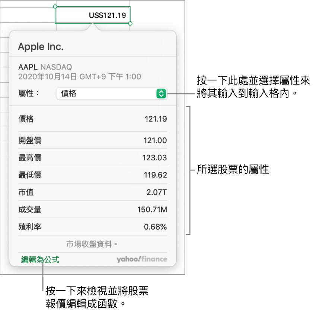Select the 開盤價 attribute row
This screenshot has height=310, width=316.
[x=93, y=140]
